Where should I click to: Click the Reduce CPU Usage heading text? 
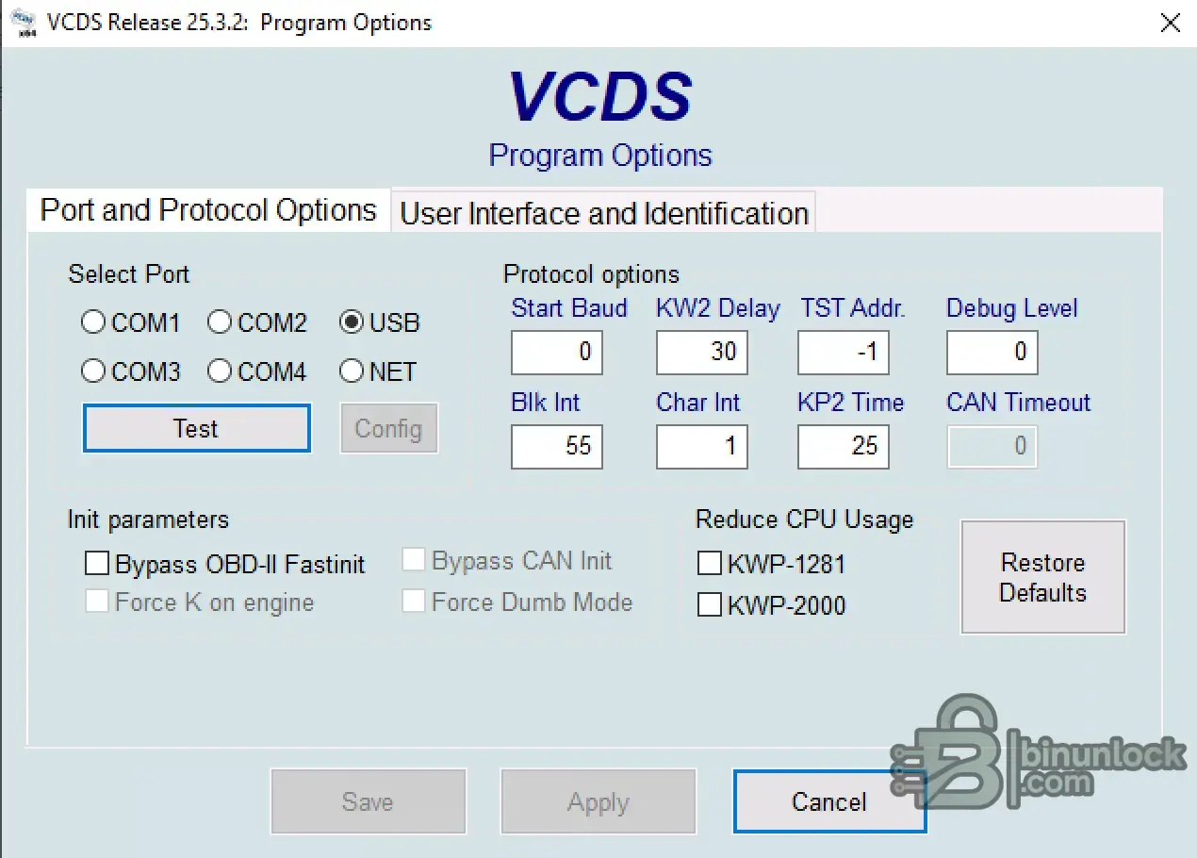pos(804,520)
